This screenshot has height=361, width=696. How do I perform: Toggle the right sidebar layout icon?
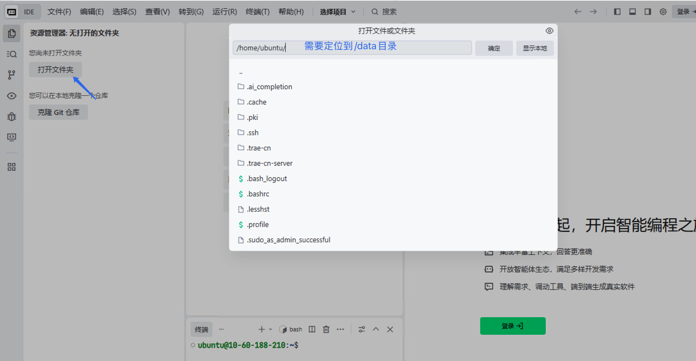(648, 11)
